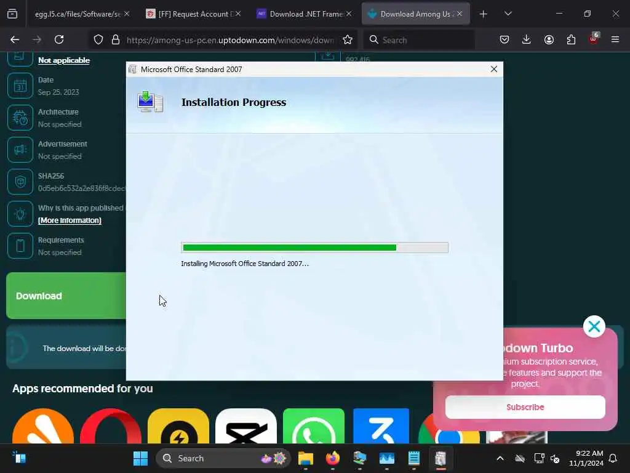
Task: Bookmark the page with the star icon
Action: 348,39
